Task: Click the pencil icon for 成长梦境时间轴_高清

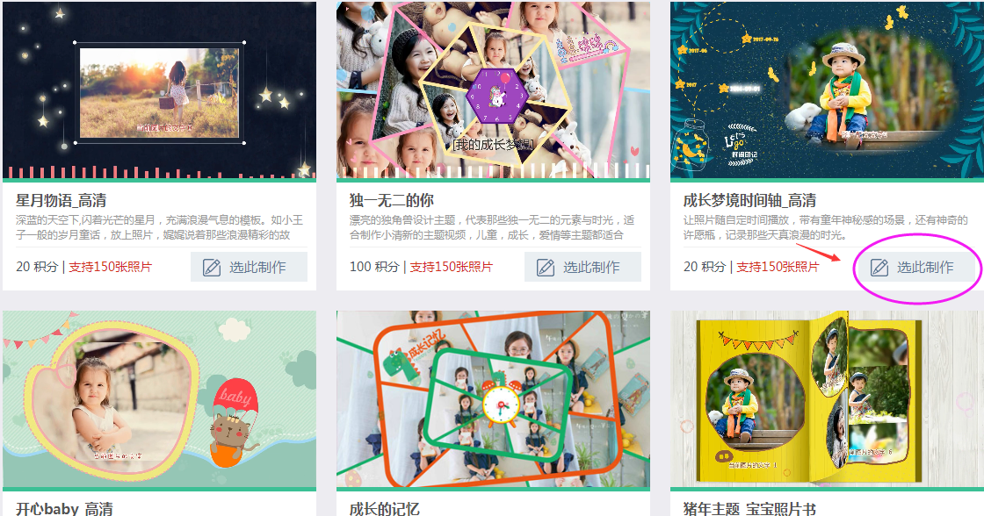Action: (x=879, y=268)
